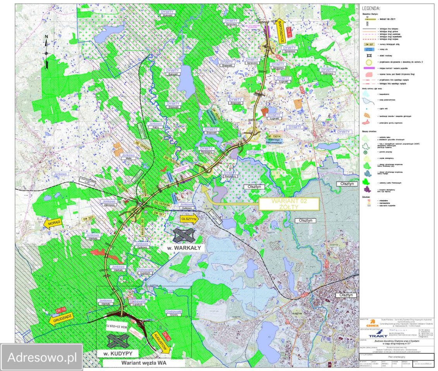Click the bridge object legend symbol
This screenshot has width=438, height=371.
[x=369, y=56]
